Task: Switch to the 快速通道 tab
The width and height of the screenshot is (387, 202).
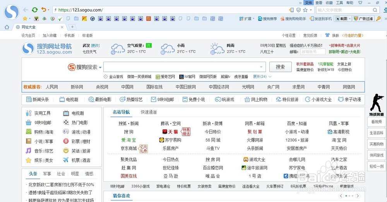Action: pyautogui.click(x=149, y=112)
